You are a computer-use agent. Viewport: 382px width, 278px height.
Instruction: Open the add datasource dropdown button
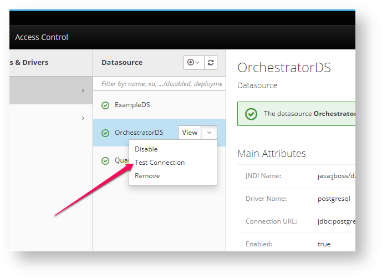pos(193,63)
